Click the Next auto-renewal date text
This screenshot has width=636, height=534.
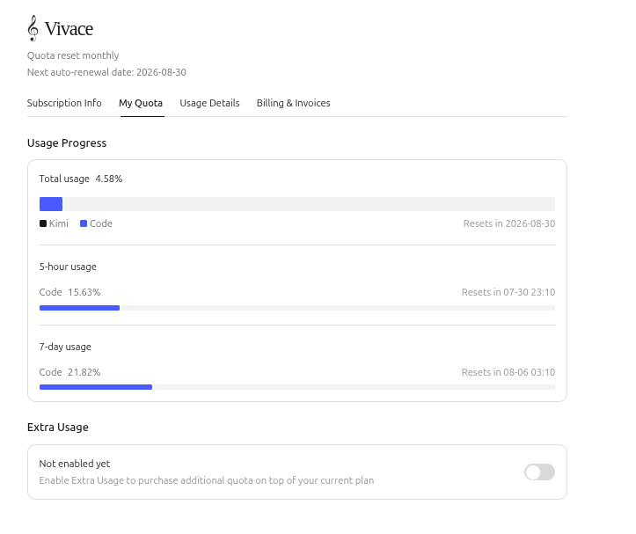106,72
